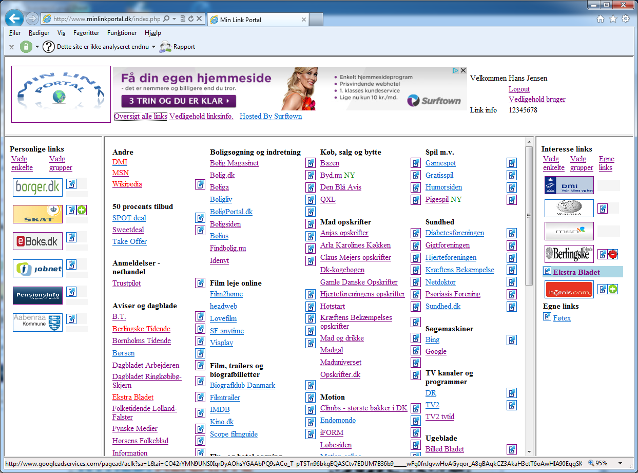Viewport: 638px width, 473px height.
Task: Open the 95% zoom level dropdown
Action: click(621, 463)
